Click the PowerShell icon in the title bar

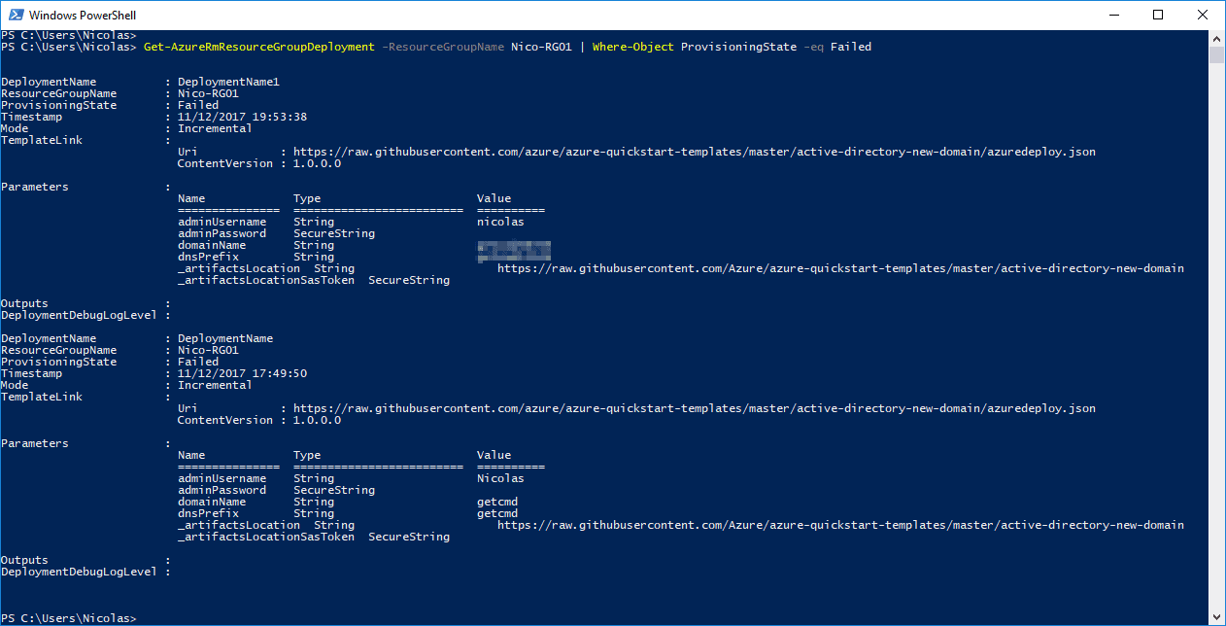coord(15,16)
